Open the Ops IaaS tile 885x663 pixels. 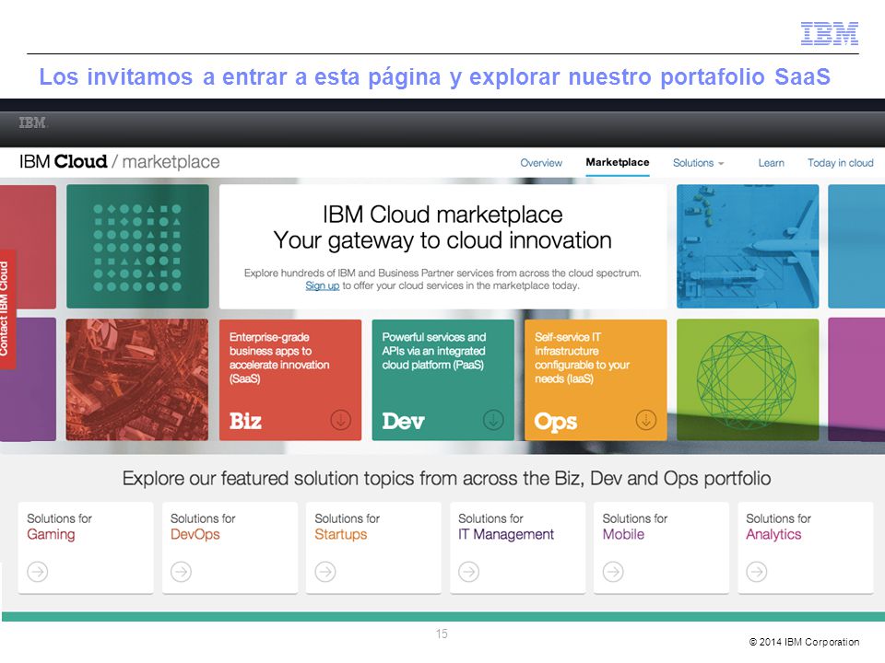pyautogui.click(x=596, y=380)
